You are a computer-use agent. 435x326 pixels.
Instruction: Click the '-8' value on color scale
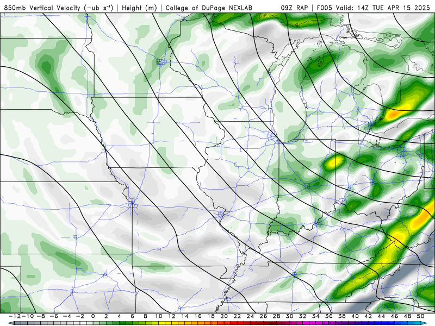(x=41, y=316)
